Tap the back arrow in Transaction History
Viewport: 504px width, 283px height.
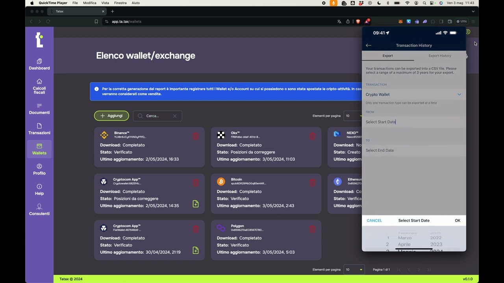pyautogui.click(x=369, y=46)
